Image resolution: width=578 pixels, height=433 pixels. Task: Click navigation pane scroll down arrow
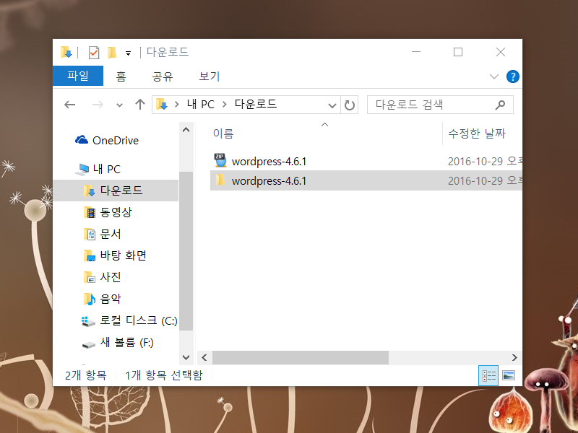click(x=186, y=357)
